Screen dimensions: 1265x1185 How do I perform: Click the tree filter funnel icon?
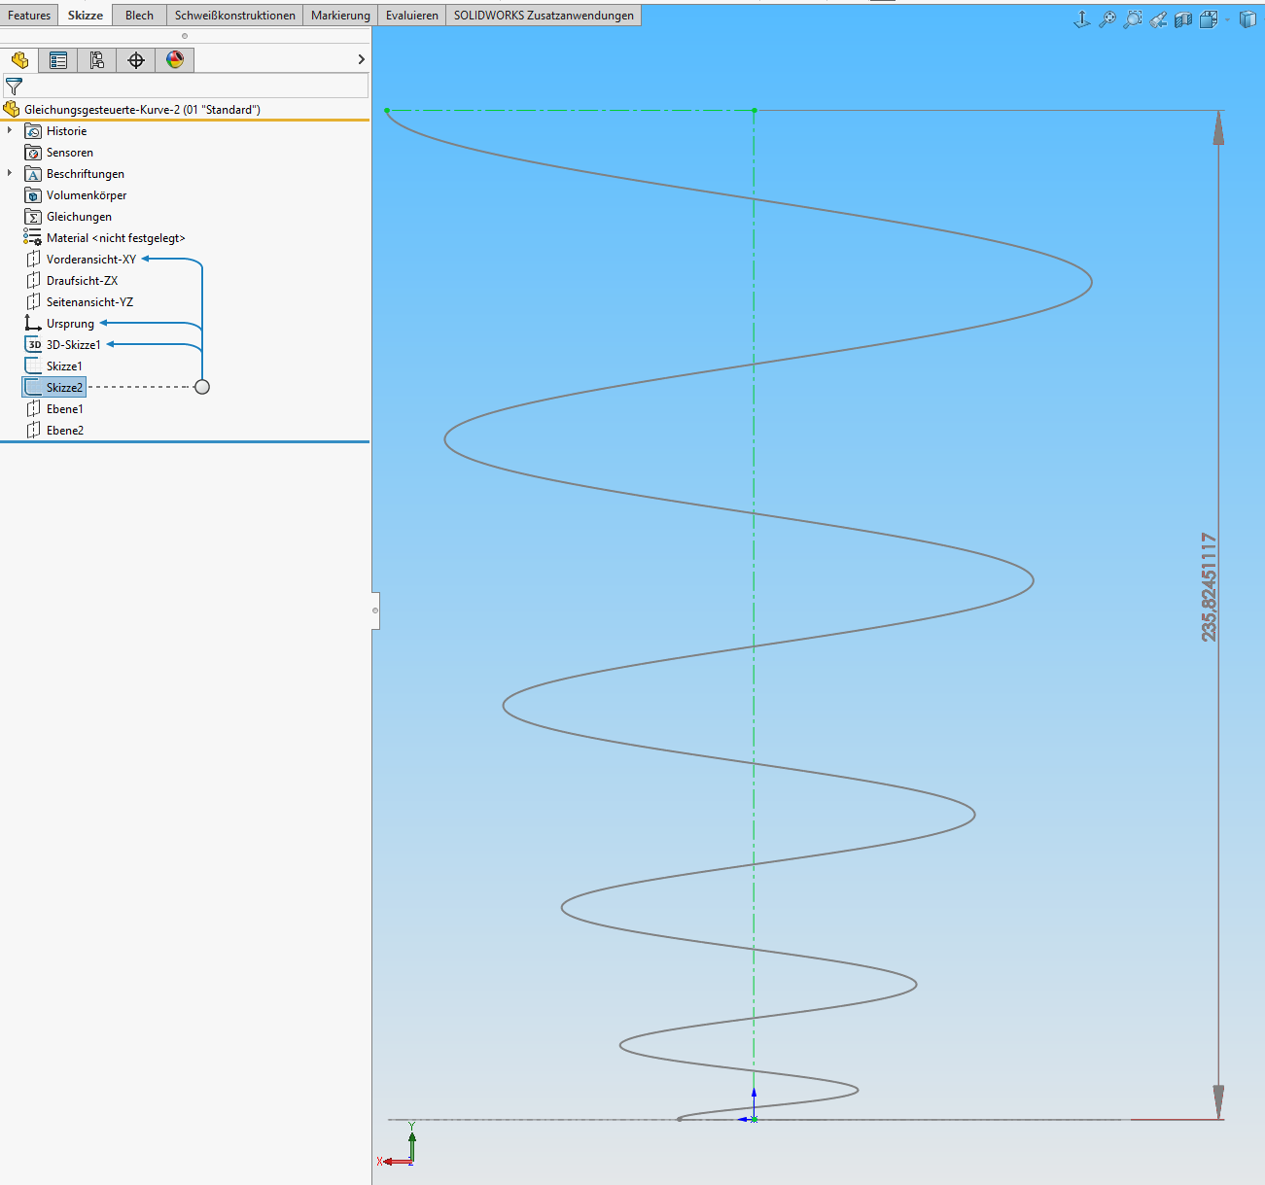[14, 87]
